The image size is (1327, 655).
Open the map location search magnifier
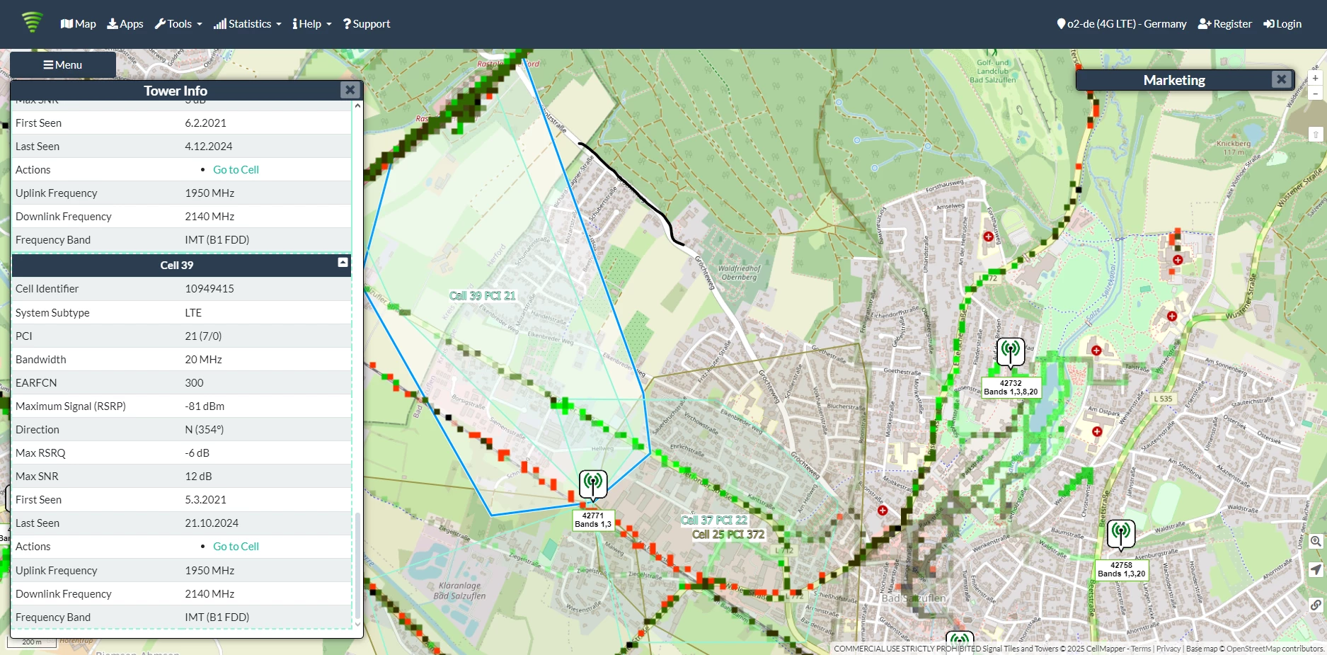[x=1316, y=541]
